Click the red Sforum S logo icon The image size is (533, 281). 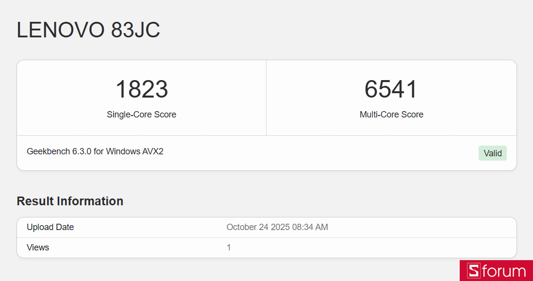pos(473,271)
